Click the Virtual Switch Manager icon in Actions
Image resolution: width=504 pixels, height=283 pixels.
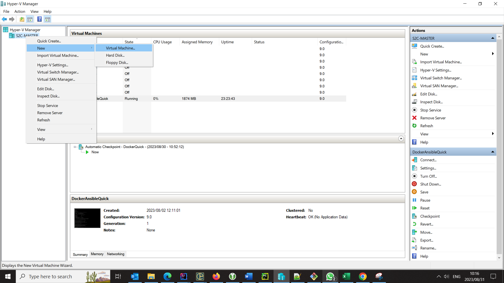coord(414,78)
